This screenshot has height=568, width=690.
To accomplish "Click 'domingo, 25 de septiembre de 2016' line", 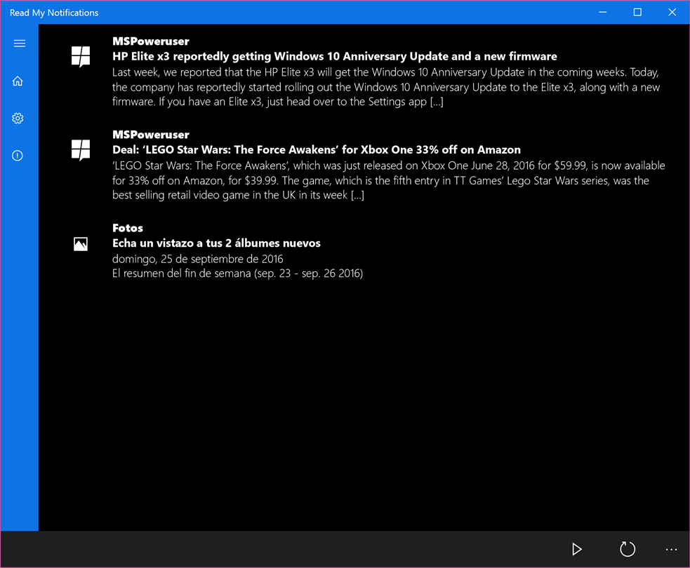I will [x=197, y=259].
